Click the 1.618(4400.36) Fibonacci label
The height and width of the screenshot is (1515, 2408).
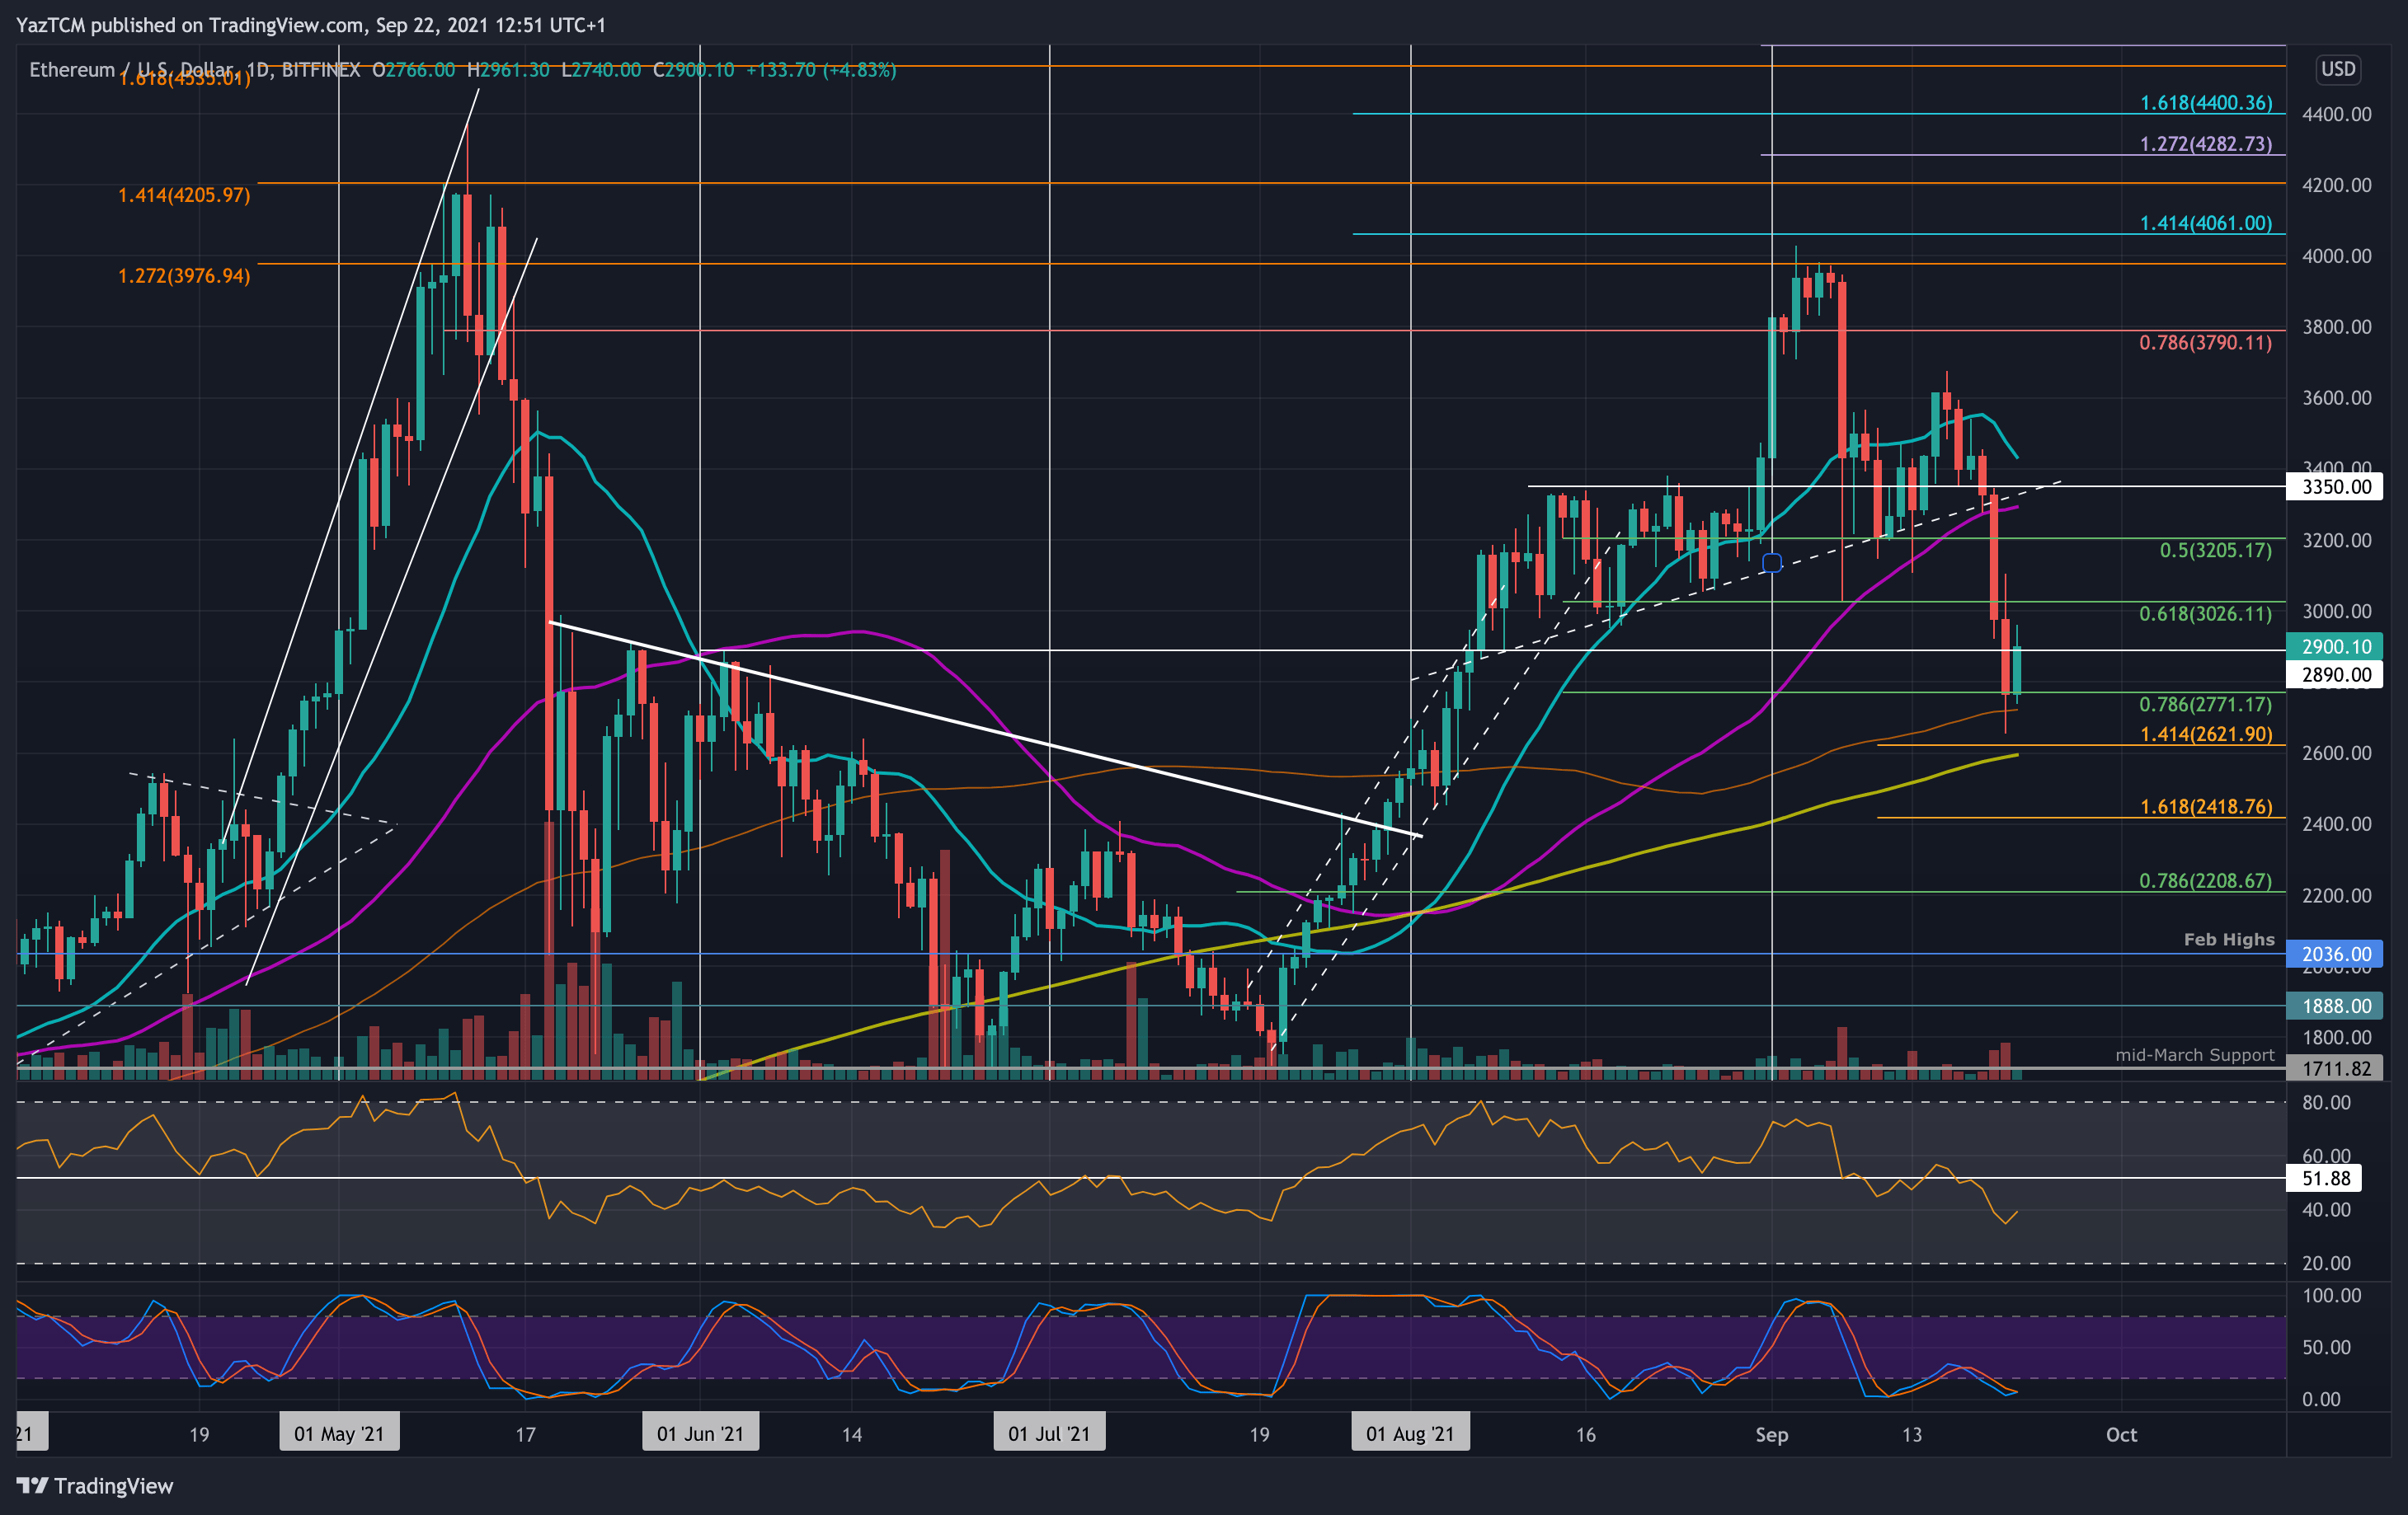tap(2205, 103)
